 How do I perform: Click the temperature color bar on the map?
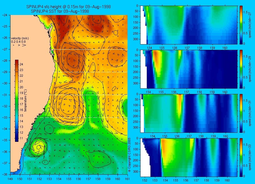coord(17,100)
